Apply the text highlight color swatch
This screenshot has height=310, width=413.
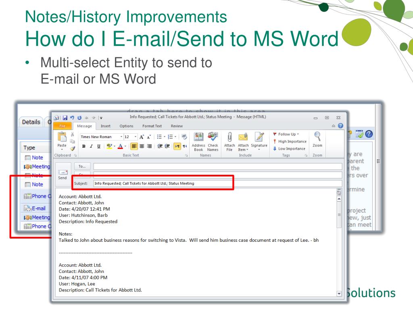(109, 146)
